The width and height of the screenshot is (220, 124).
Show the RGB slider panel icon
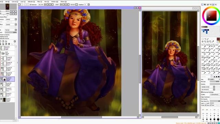pyautogui.click(x=205, y=4)
